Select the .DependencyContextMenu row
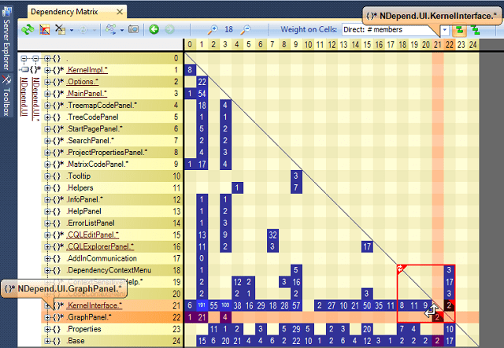 click(x=112, y=270)
